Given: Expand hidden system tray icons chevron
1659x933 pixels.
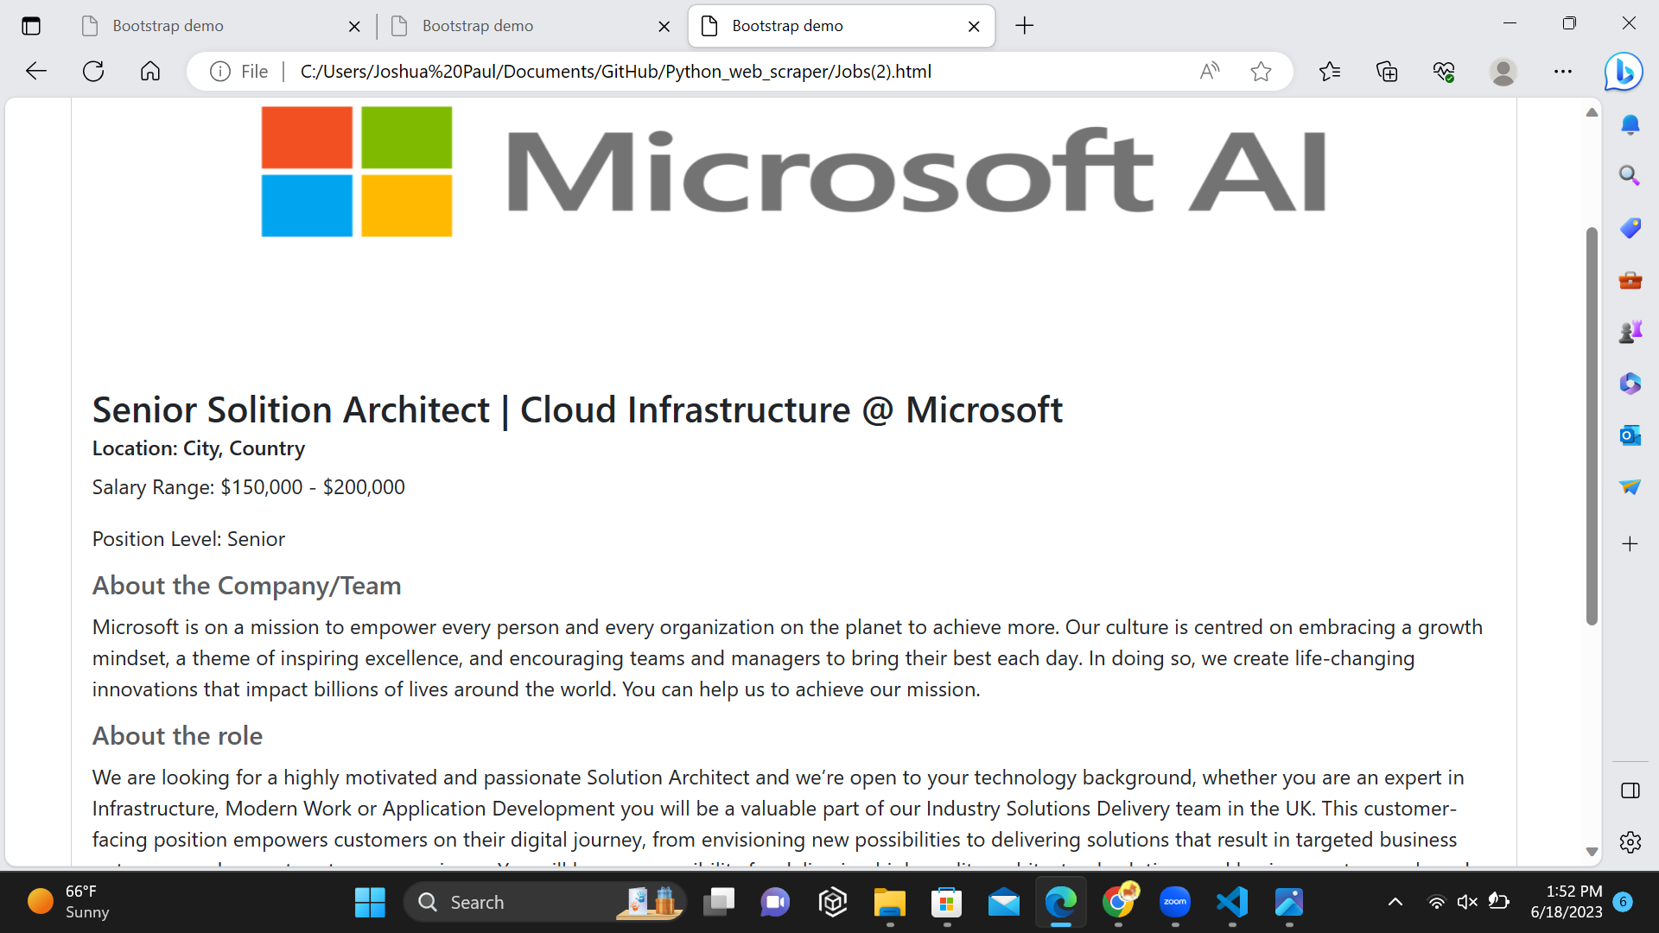Looking at the screenshot, I should [1395, 902].
